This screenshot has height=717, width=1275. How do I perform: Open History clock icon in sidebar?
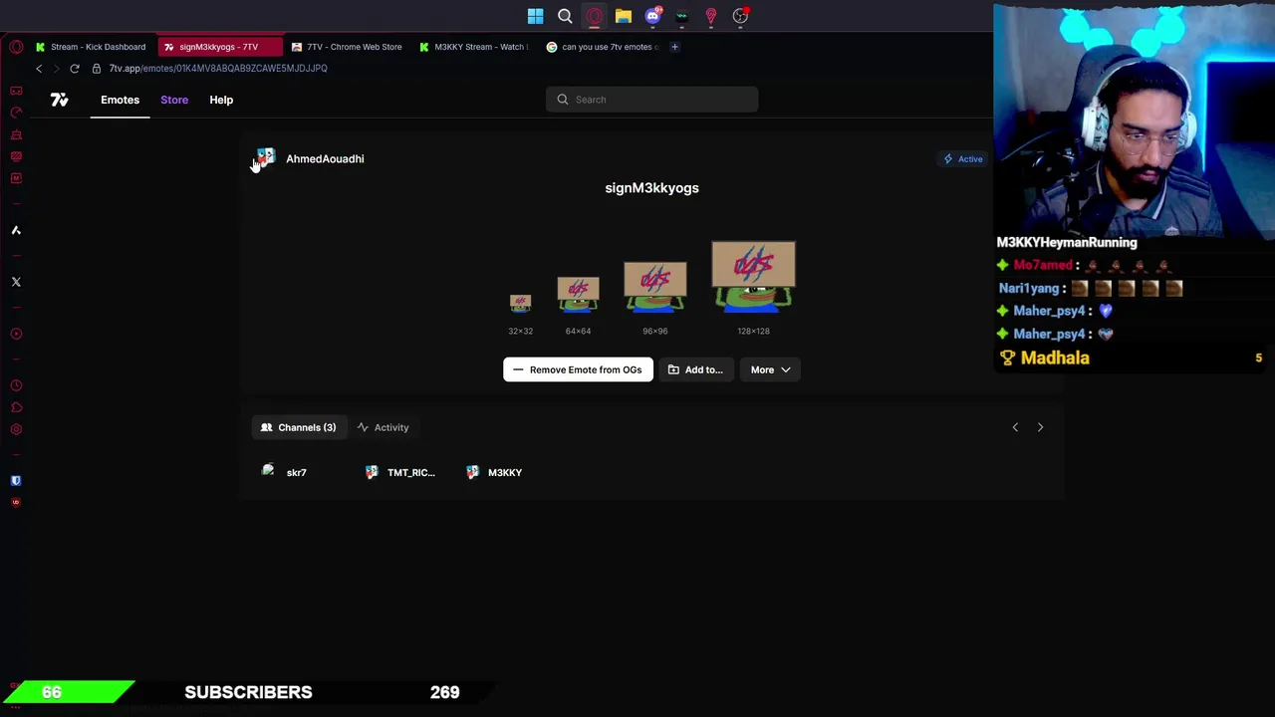16,385
